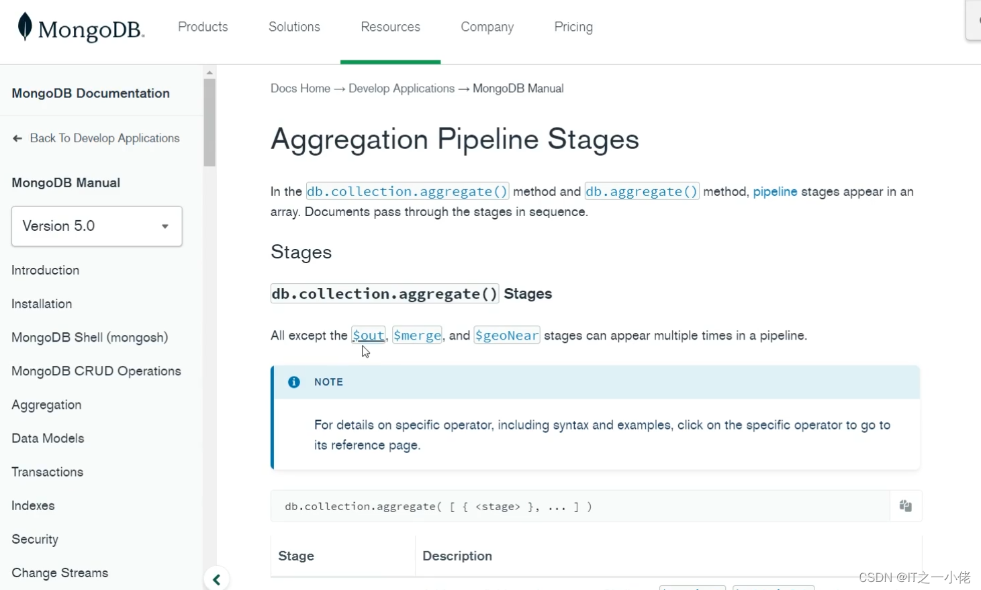Open Installation in sidebar

42,304
